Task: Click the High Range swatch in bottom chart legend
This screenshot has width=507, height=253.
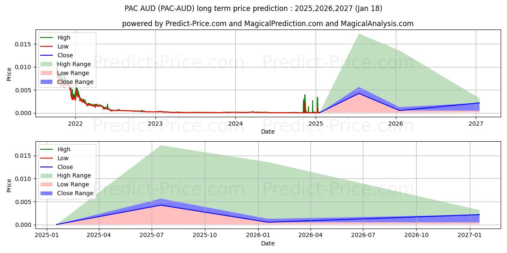Action: click(x=47, y=175)
